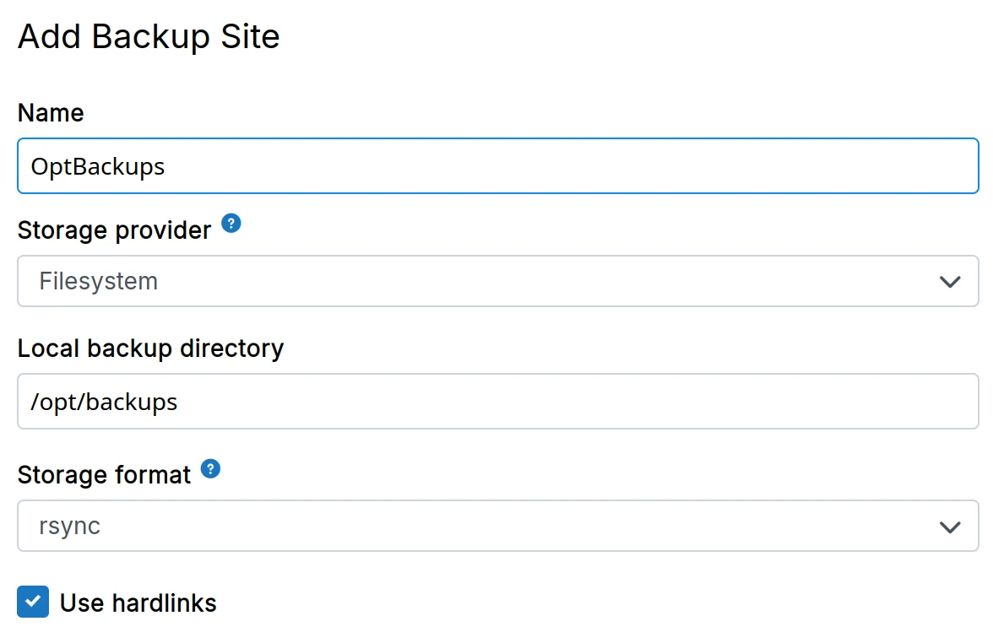Click the 'OptBackups' text in Name field
The height and width of the screenshot is (632, 993).
pos(98,166)
